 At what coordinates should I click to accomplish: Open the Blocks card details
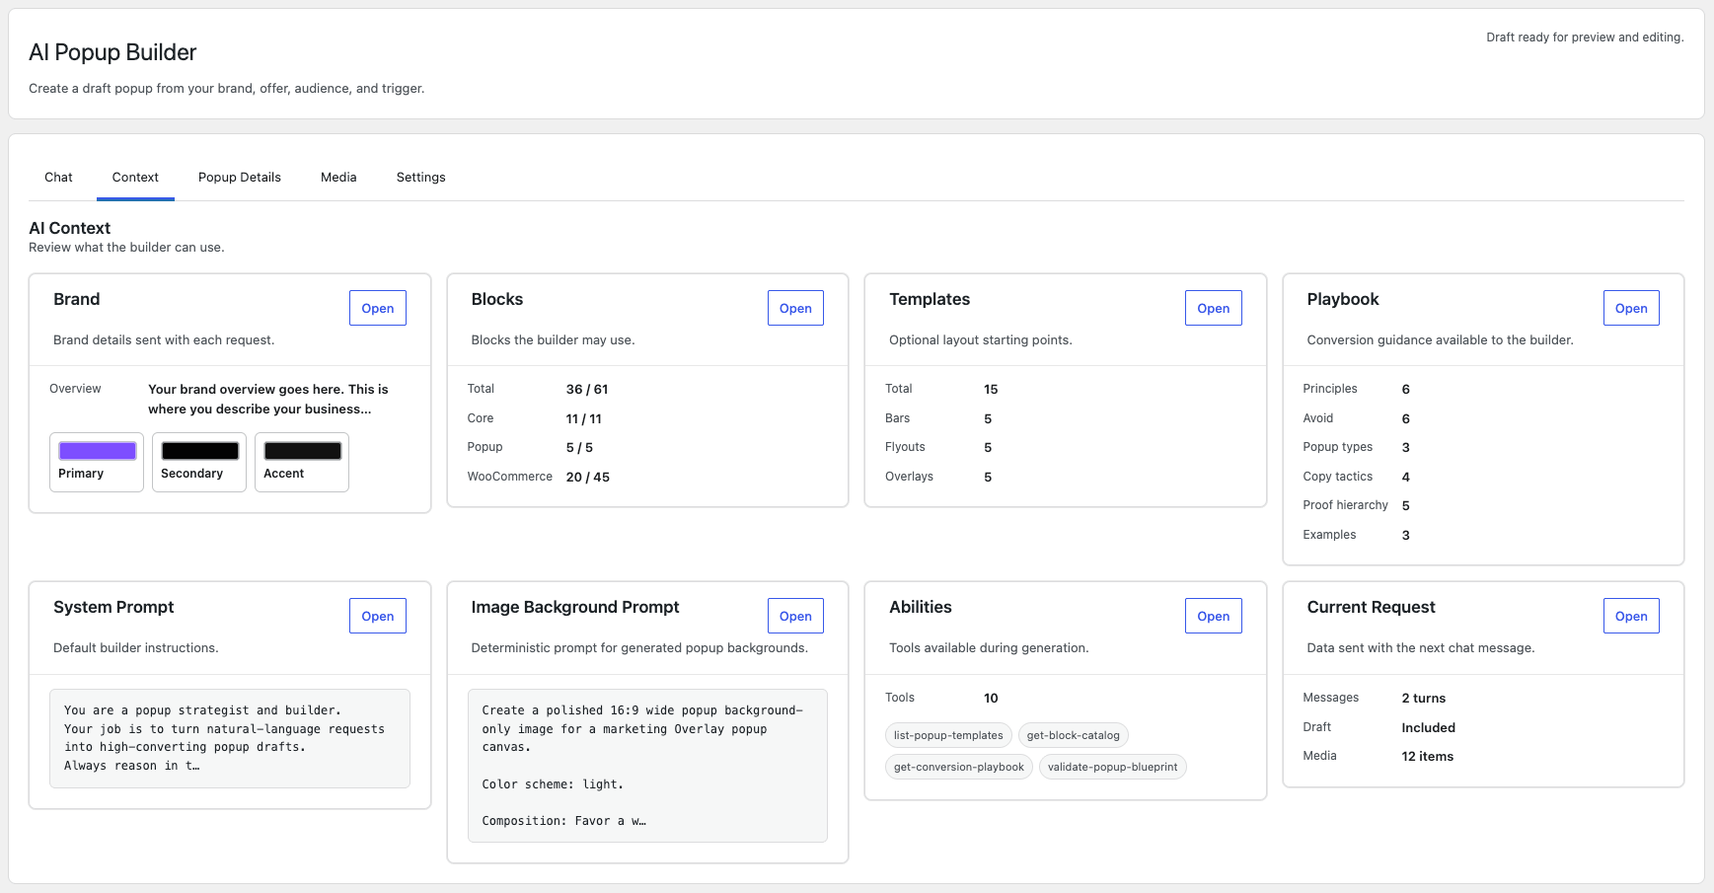795,308
